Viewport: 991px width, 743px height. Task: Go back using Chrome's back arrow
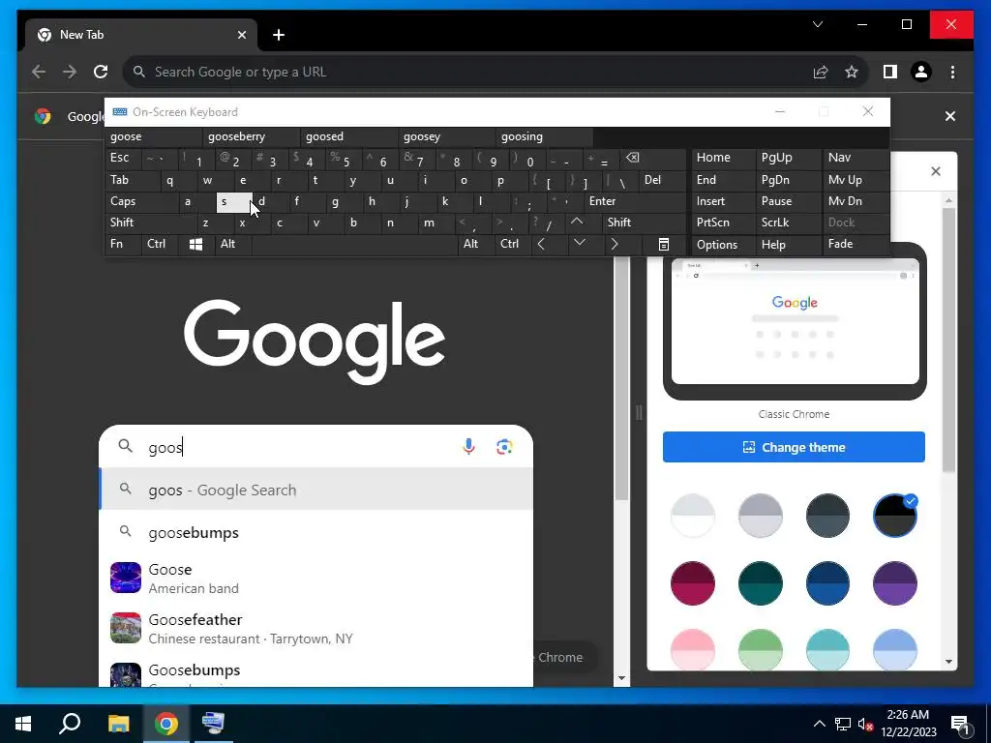point(39,72)
